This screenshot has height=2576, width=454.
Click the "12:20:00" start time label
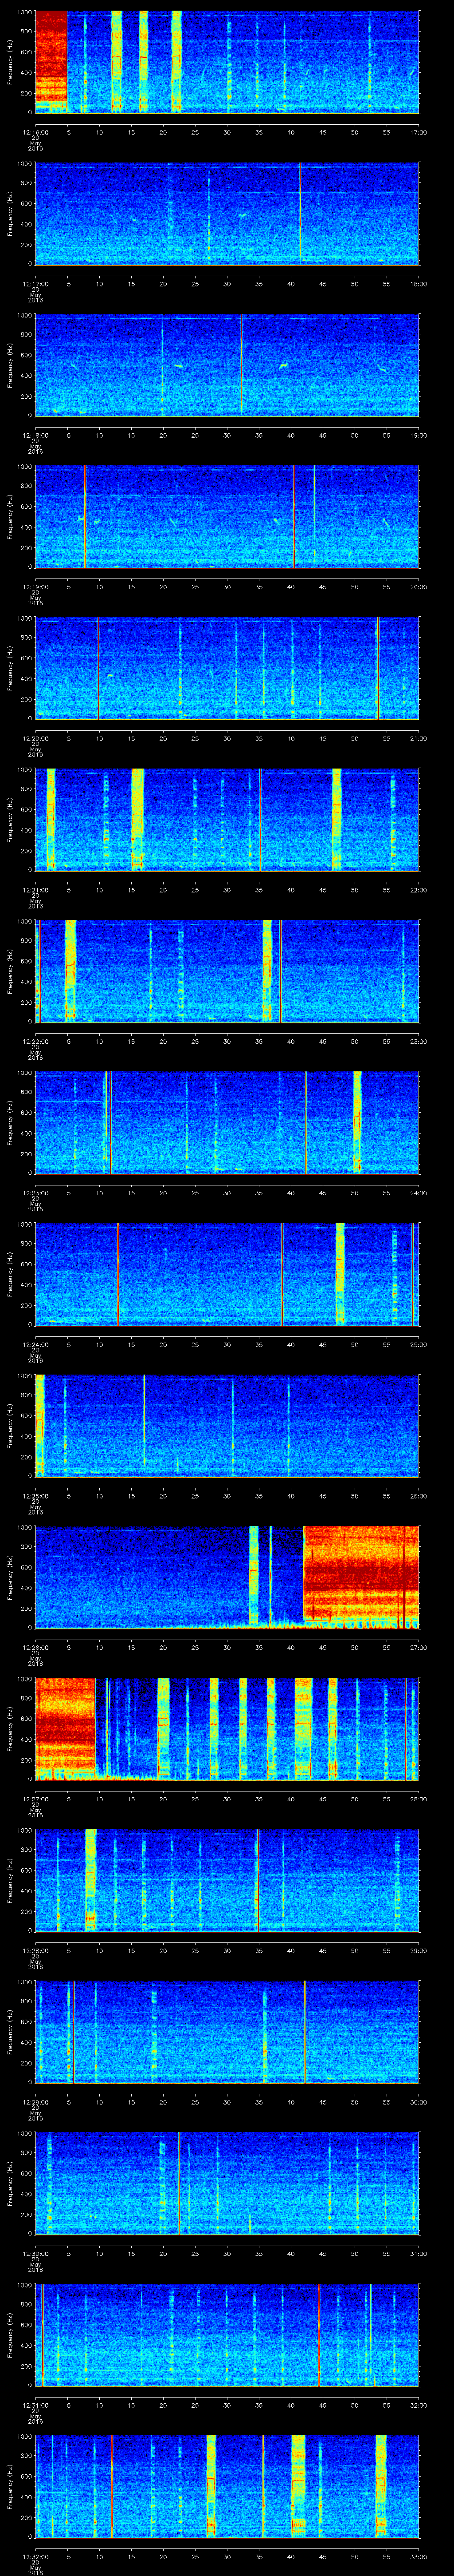(x=36, y=738)
